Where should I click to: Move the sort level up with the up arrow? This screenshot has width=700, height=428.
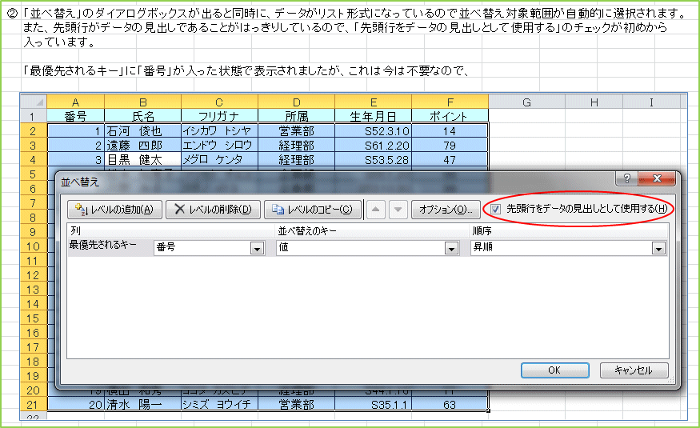coord(376,210)
